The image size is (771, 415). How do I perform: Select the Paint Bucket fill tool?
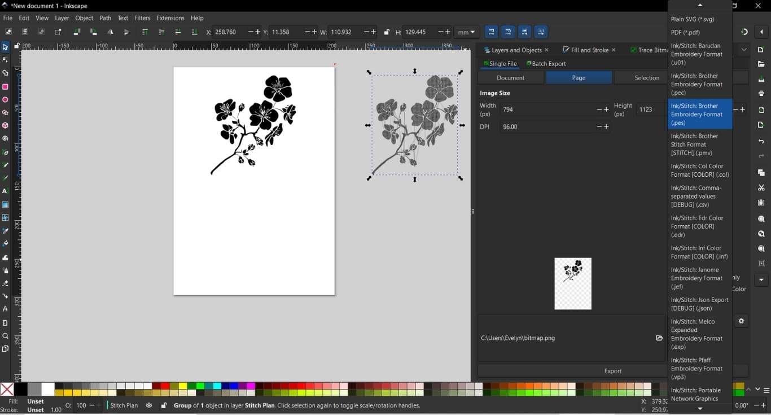(5, 244)
